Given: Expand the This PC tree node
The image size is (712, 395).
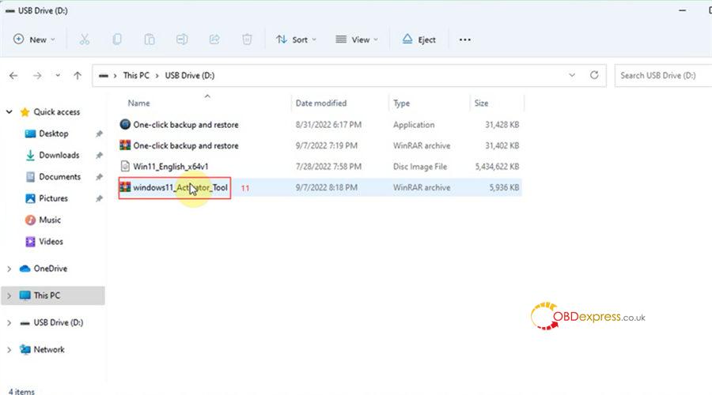Looking at the screenshot, I should 9,295.
